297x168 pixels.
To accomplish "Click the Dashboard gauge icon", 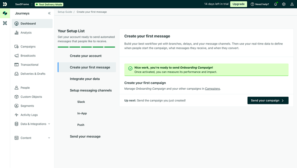I will (x=16, y=23).
